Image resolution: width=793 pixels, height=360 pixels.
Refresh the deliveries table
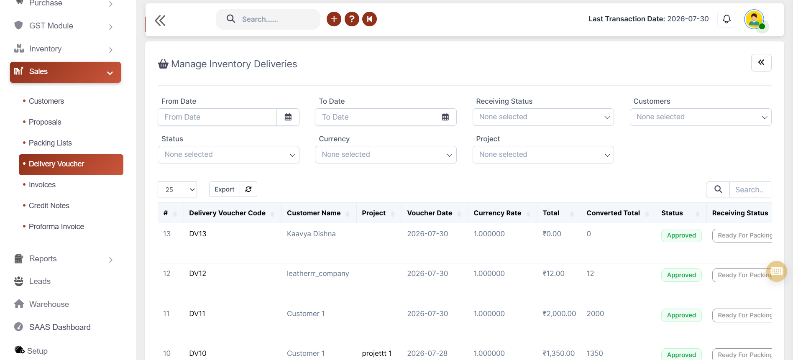point(248,189)
